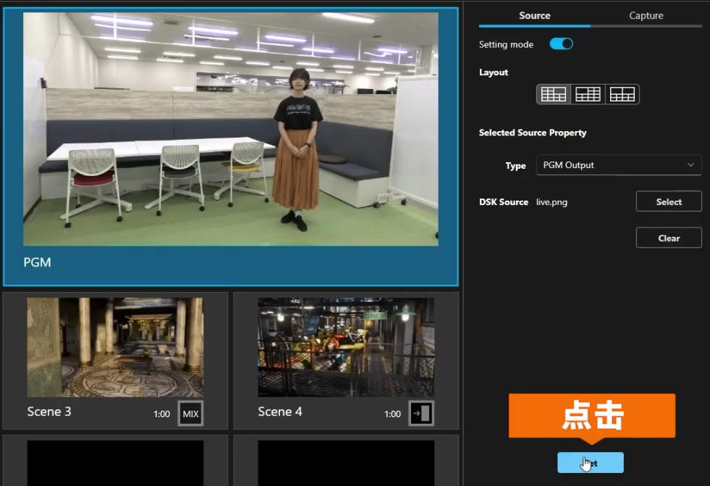Click the MIX transition icon on Scene 3
Screen dimensions: 710x486
(x=190, y=414)
